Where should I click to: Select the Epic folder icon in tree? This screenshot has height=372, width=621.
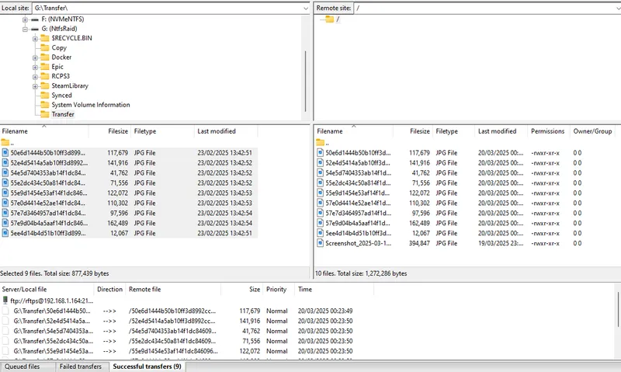(45, 67)
